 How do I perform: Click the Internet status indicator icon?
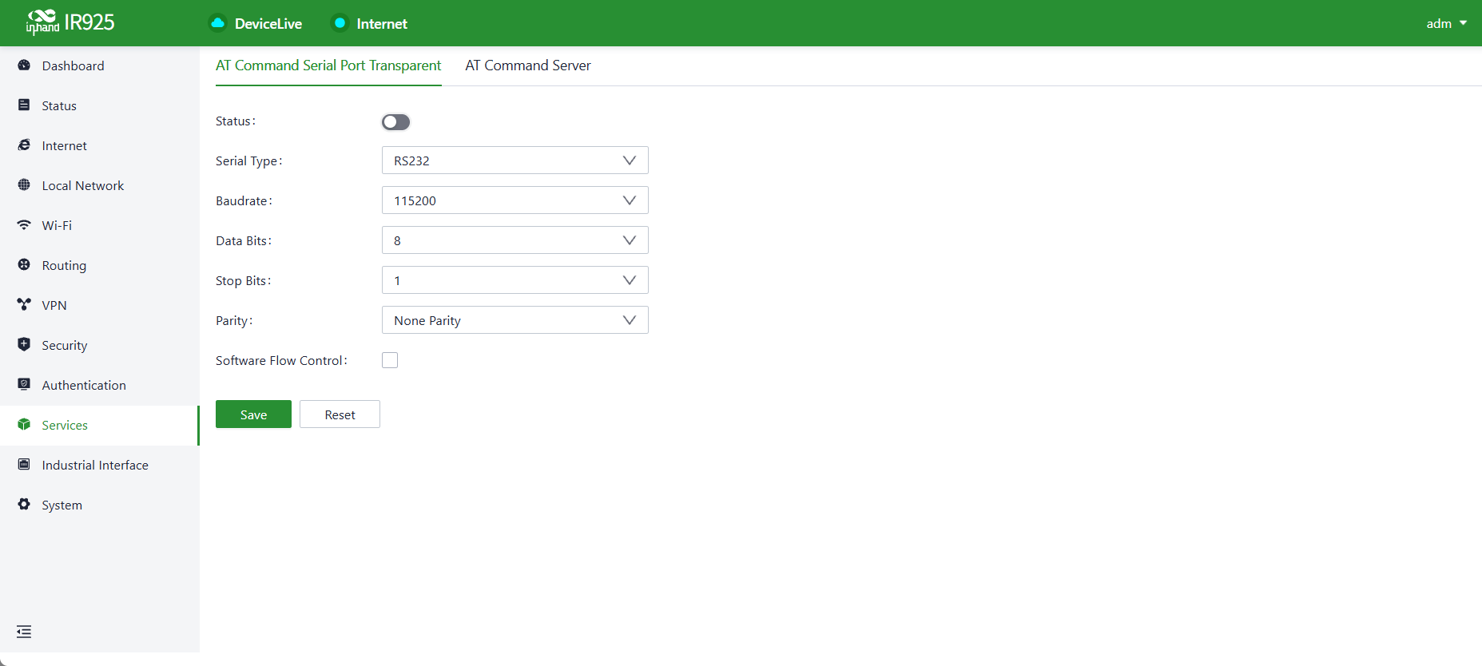340,23
